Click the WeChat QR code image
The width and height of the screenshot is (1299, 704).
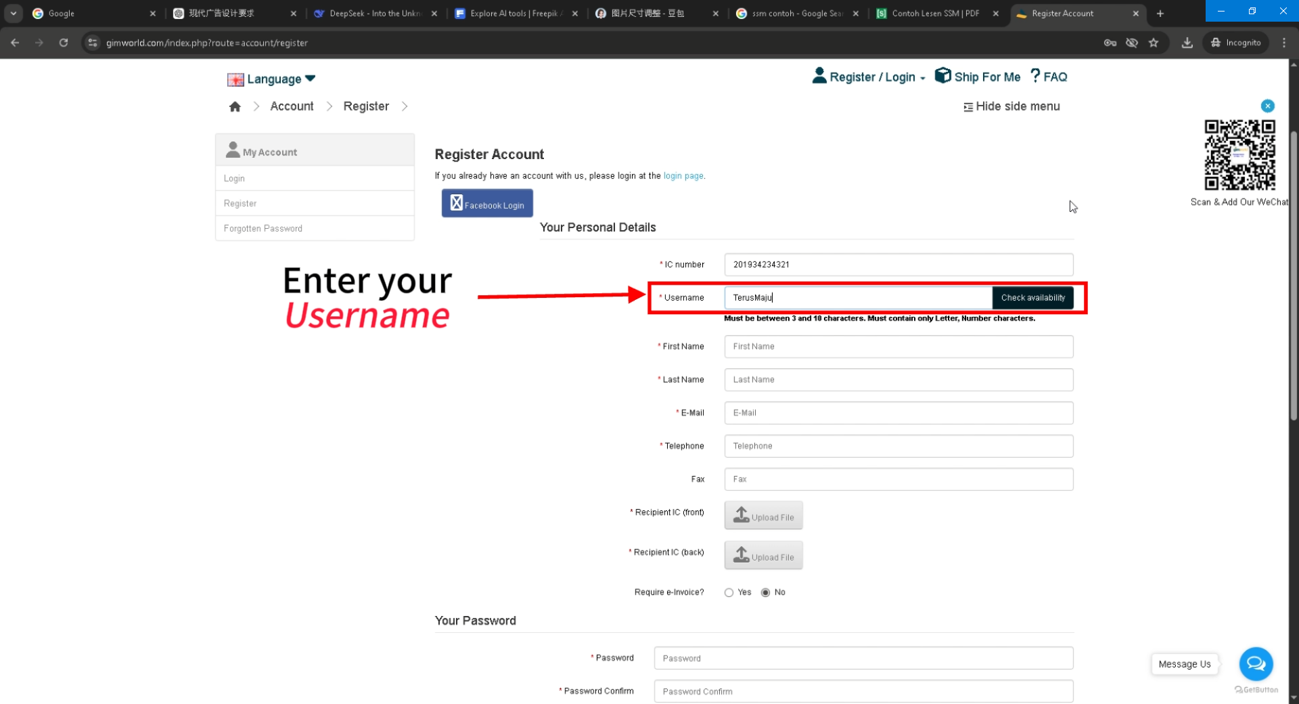click(1239, 156)
